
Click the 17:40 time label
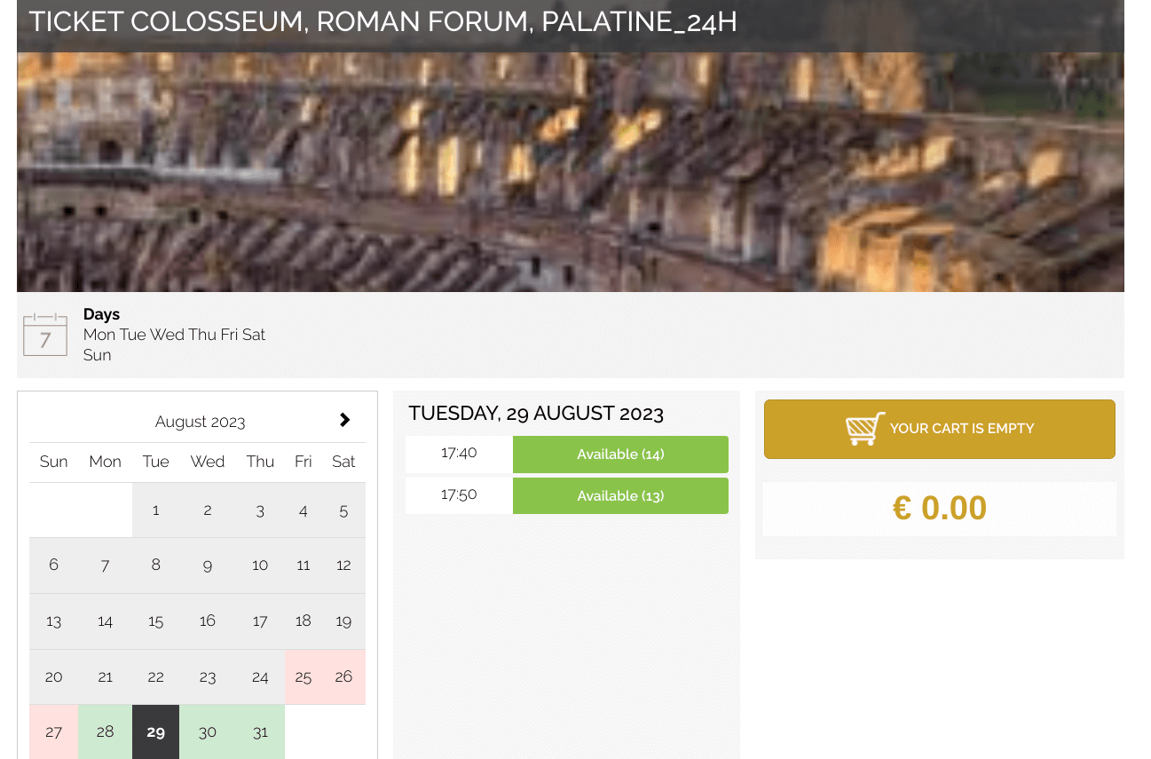459,453
